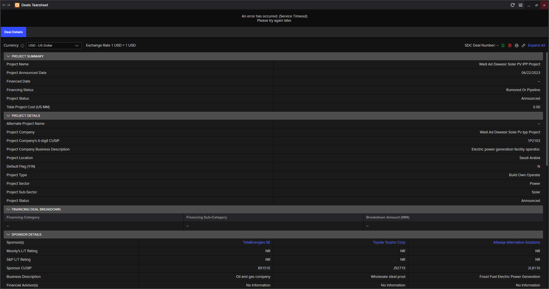
Task: Select the Total Project Cost value 0.00
Action: tap(536, 107)
